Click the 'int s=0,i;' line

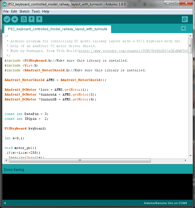15,138
